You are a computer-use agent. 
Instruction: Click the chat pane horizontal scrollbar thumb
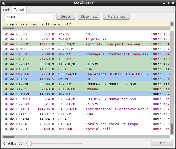pos(9,28)
